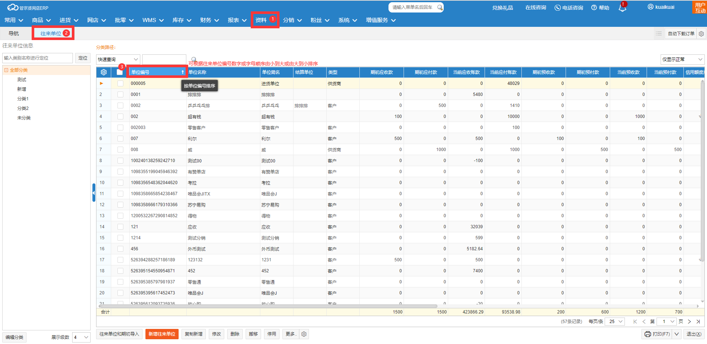Click the quick query search magnifier
The width and height of the screenshot is (707, 344).
(x=194, y=59)
